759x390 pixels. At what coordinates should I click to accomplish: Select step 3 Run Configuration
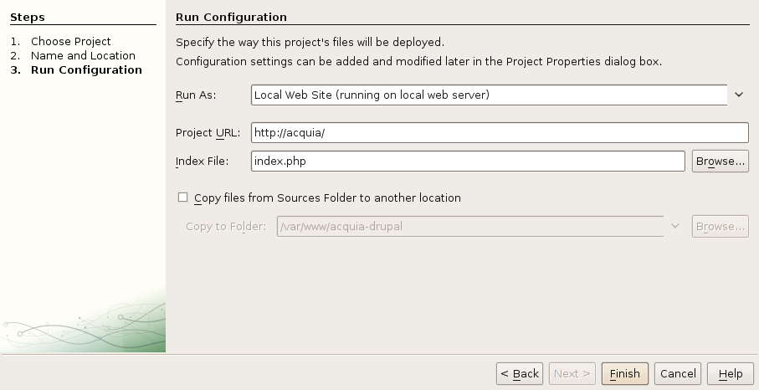pos(86,69)
